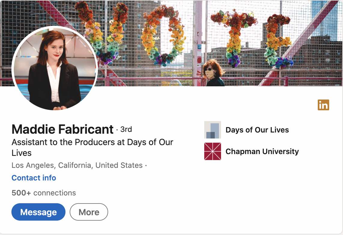The width and height of the screenshot is (343, 235).
Task: Click the Days of Our Lives company name
Action: [257, 130]
